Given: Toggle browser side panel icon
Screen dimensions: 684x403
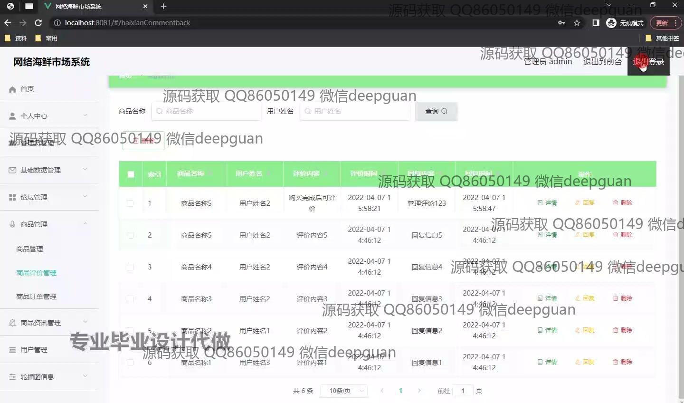Looking at the screenshot, I should [596, 23].
